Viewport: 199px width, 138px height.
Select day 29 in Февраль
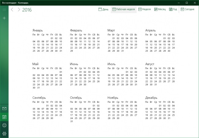coord(72,51)
